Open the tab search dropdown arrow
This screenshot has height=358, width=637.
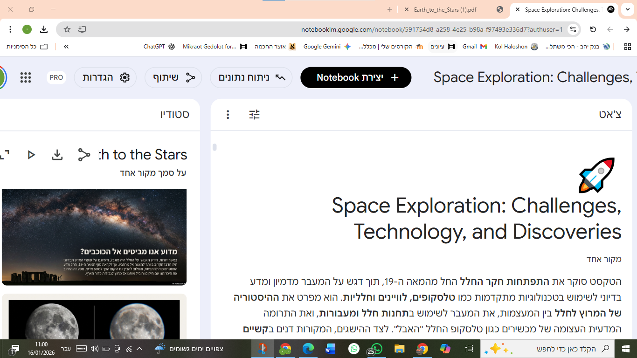point(628,9)
